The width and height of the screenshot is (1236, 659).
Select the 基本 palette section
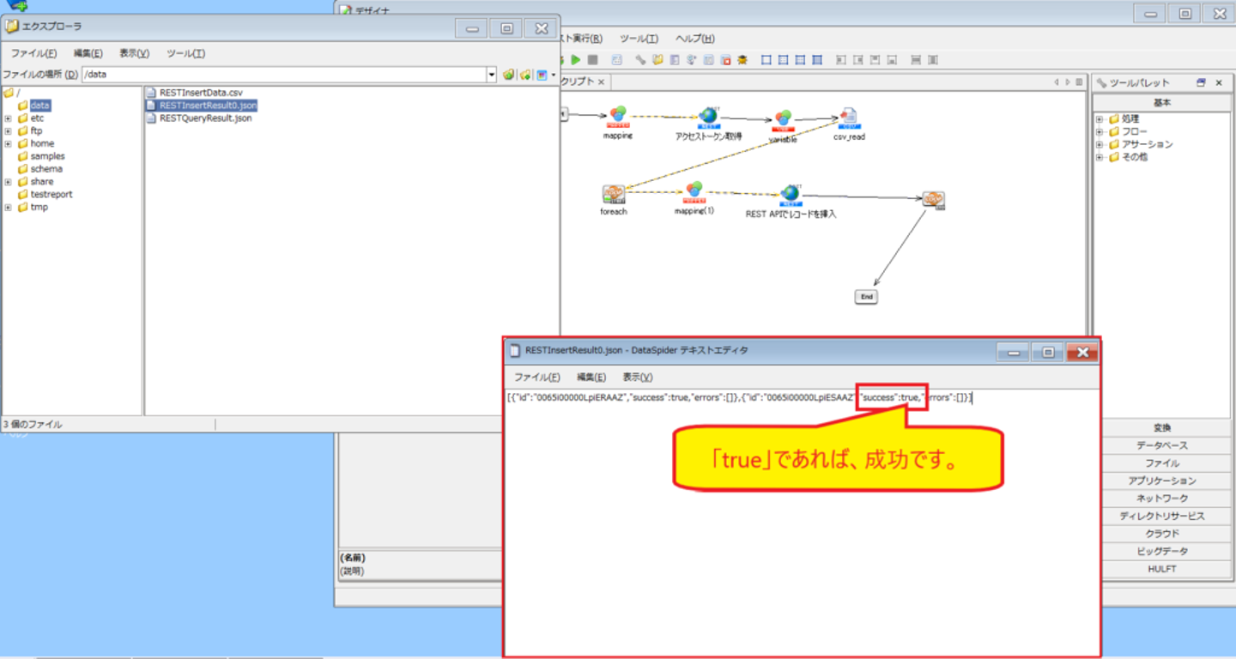[x=1162, y=103]
